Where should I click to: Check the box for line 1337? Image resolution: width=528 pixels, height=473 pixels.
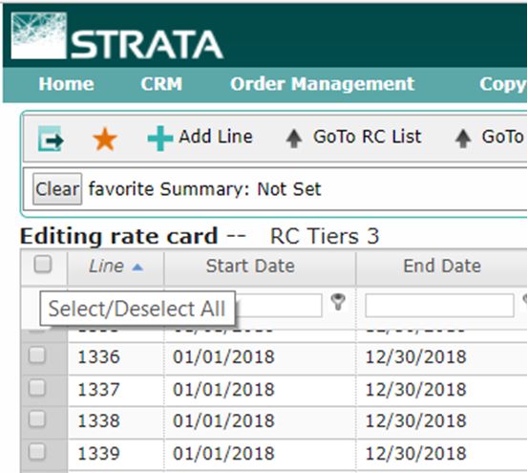(x=37, y=387)
